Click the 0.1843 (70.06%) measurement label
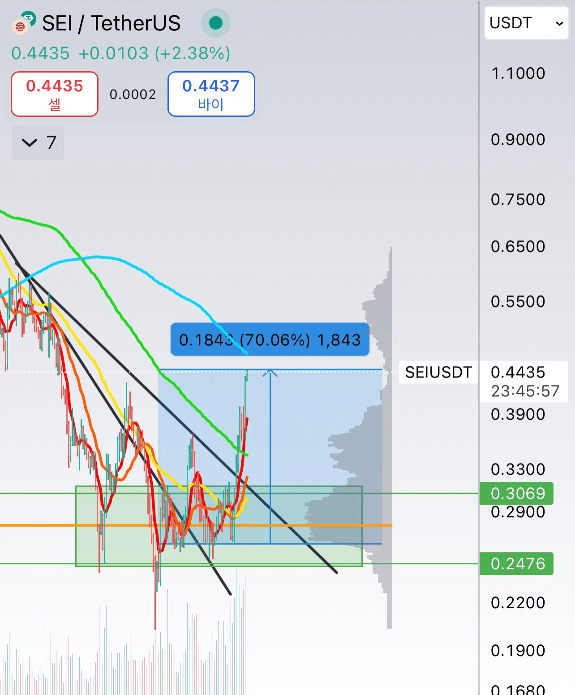The image size is (575, 695). (270, 340)
